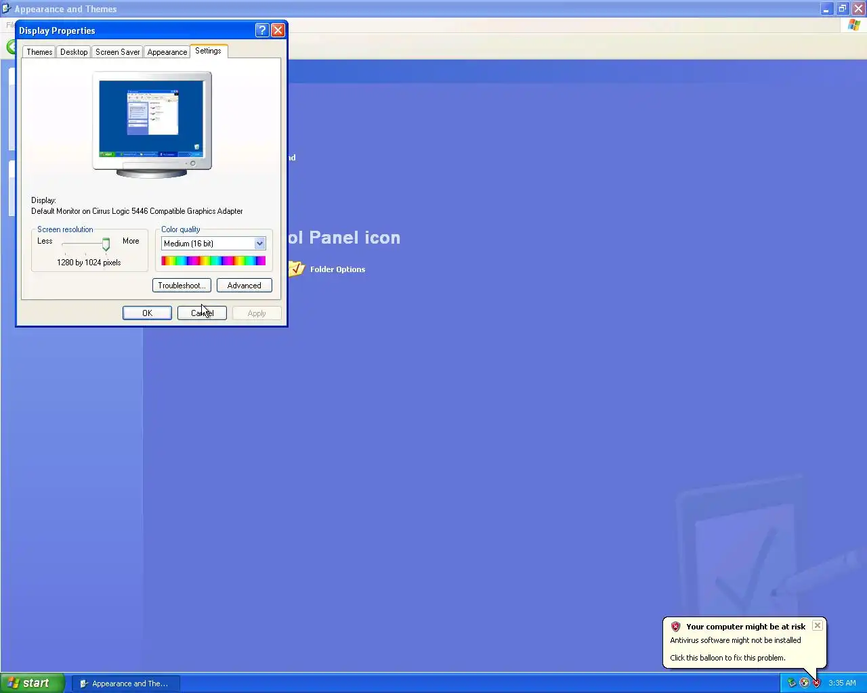Close the Display Properties dialog

coord(278,30)
